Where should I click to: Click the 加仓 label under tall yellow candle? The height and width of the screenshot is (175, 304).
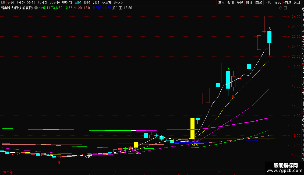(x=195, y=140)
